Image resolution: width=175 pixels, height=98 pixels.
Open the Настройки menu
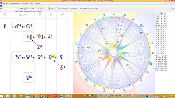(x=25, y=3)
